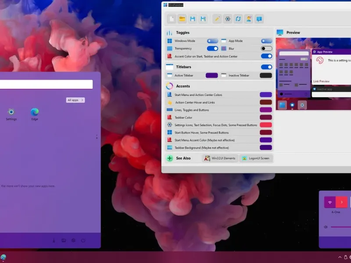Click the user help person icon
Image resolution: width=351 pixels, height=263 pixels.
[x=249, y=19]
